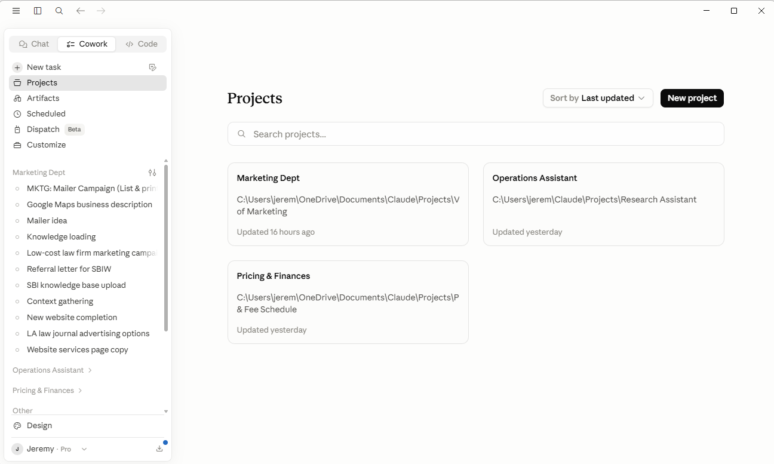This screenshot has height=464, width=774.
Task: Go back with the left arrow icon
Action: coord(81,11)
